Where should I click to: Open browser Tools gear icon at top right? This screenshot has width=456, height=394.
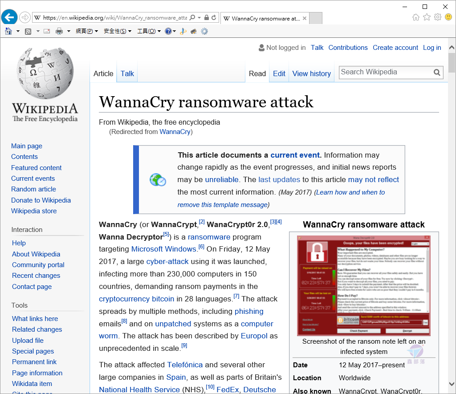coord(437,17)
